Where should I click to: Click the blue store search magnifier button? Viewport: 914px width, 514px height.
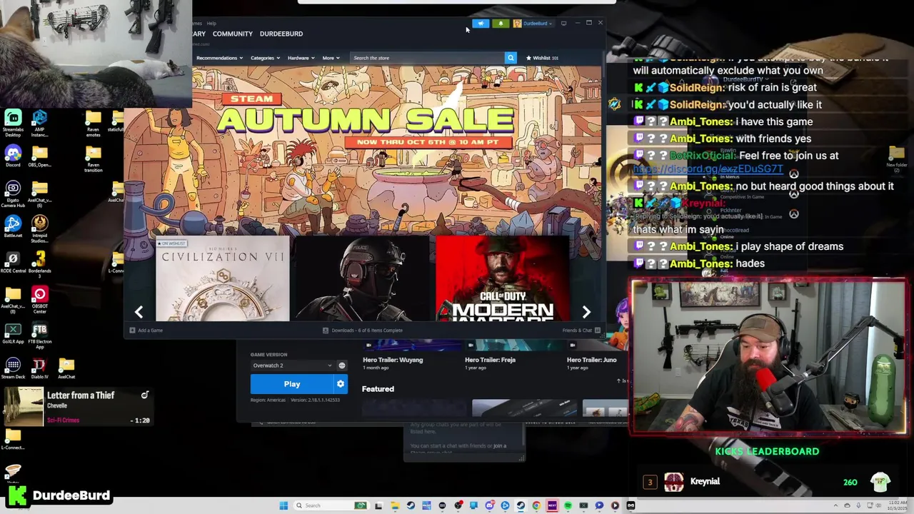point(511,58)
